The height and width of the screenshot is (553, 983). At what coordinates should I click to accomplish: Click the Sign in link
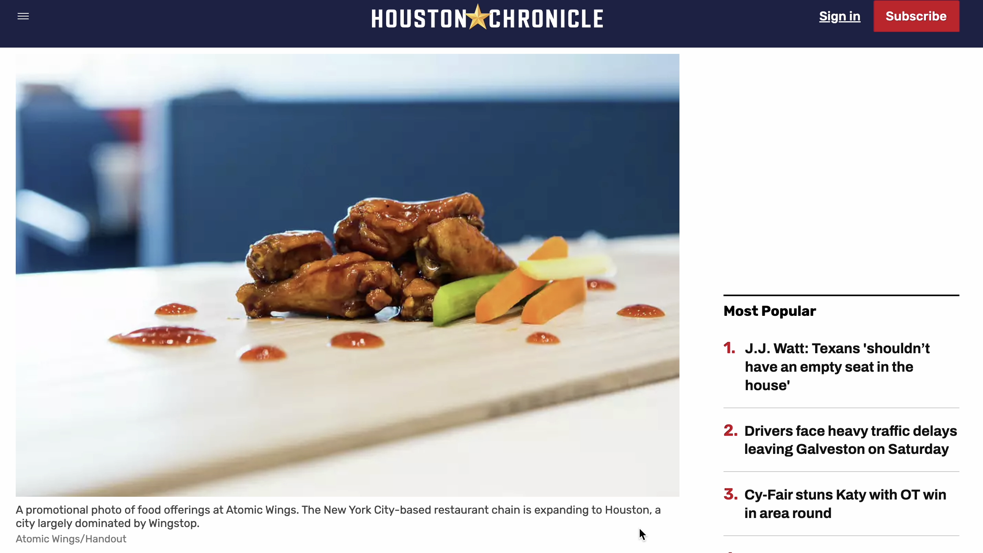[840, 15]
